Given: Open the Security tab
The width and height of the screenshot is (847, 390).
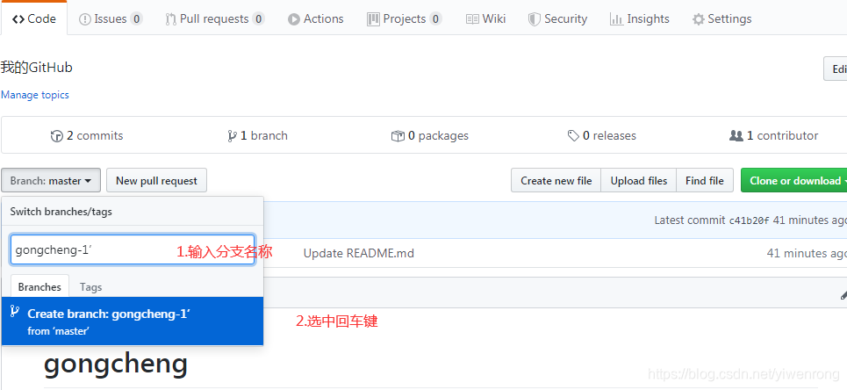Looking at the screenshot, I should 557,19.
